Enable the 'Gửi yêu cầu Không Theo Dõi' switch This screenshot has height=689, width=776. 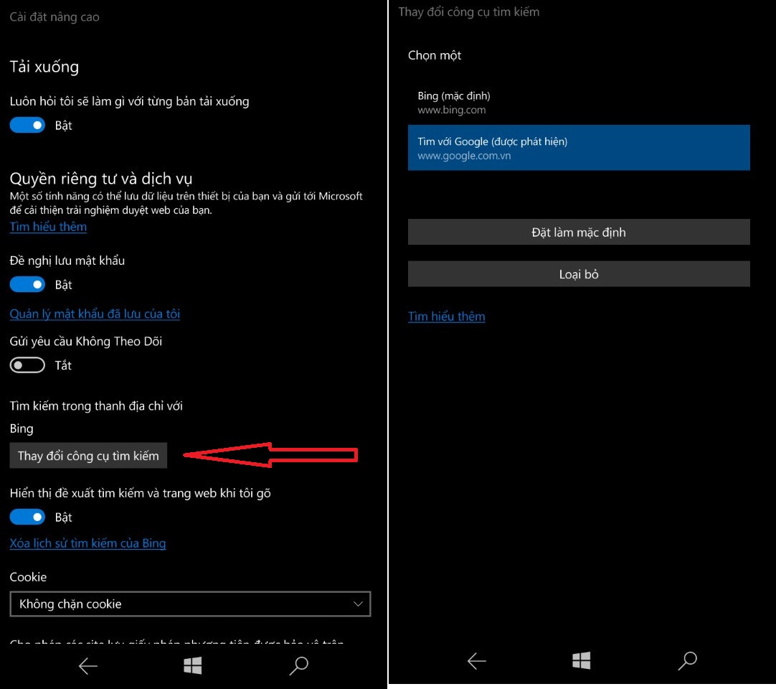click(27, 365)
